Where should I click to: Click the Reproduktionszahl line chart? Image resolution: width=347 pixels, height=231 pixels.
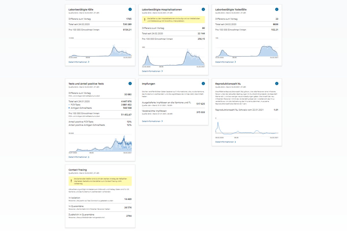(247, 128)
